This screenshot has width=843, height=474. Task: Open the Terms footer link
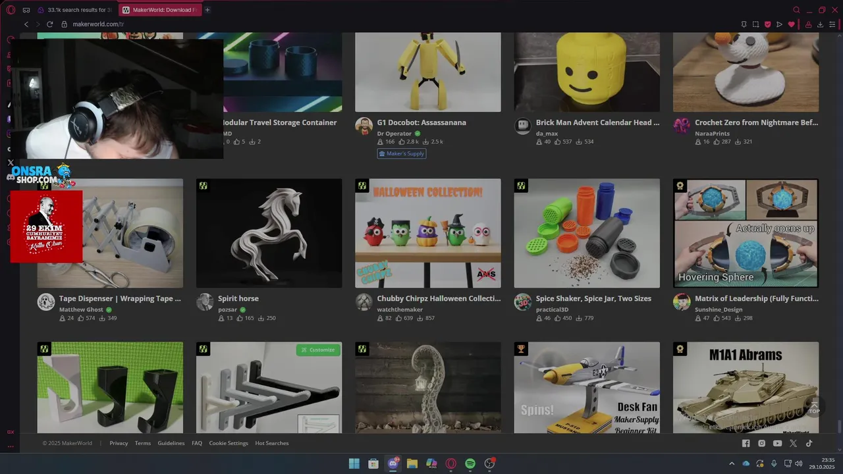143,443
